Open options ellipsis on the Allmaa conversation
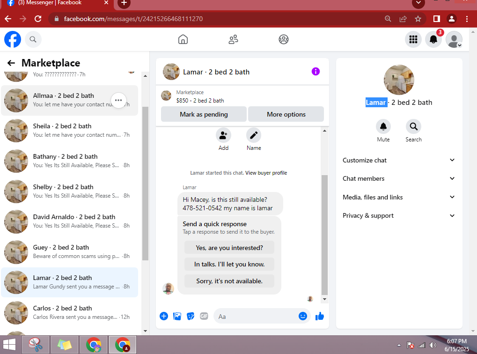Screen dimensions: 477x354 click(118, 100)
